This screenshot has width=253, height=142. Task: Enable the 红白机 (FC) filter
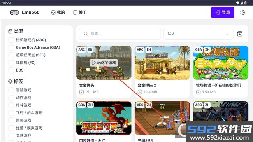11,63
